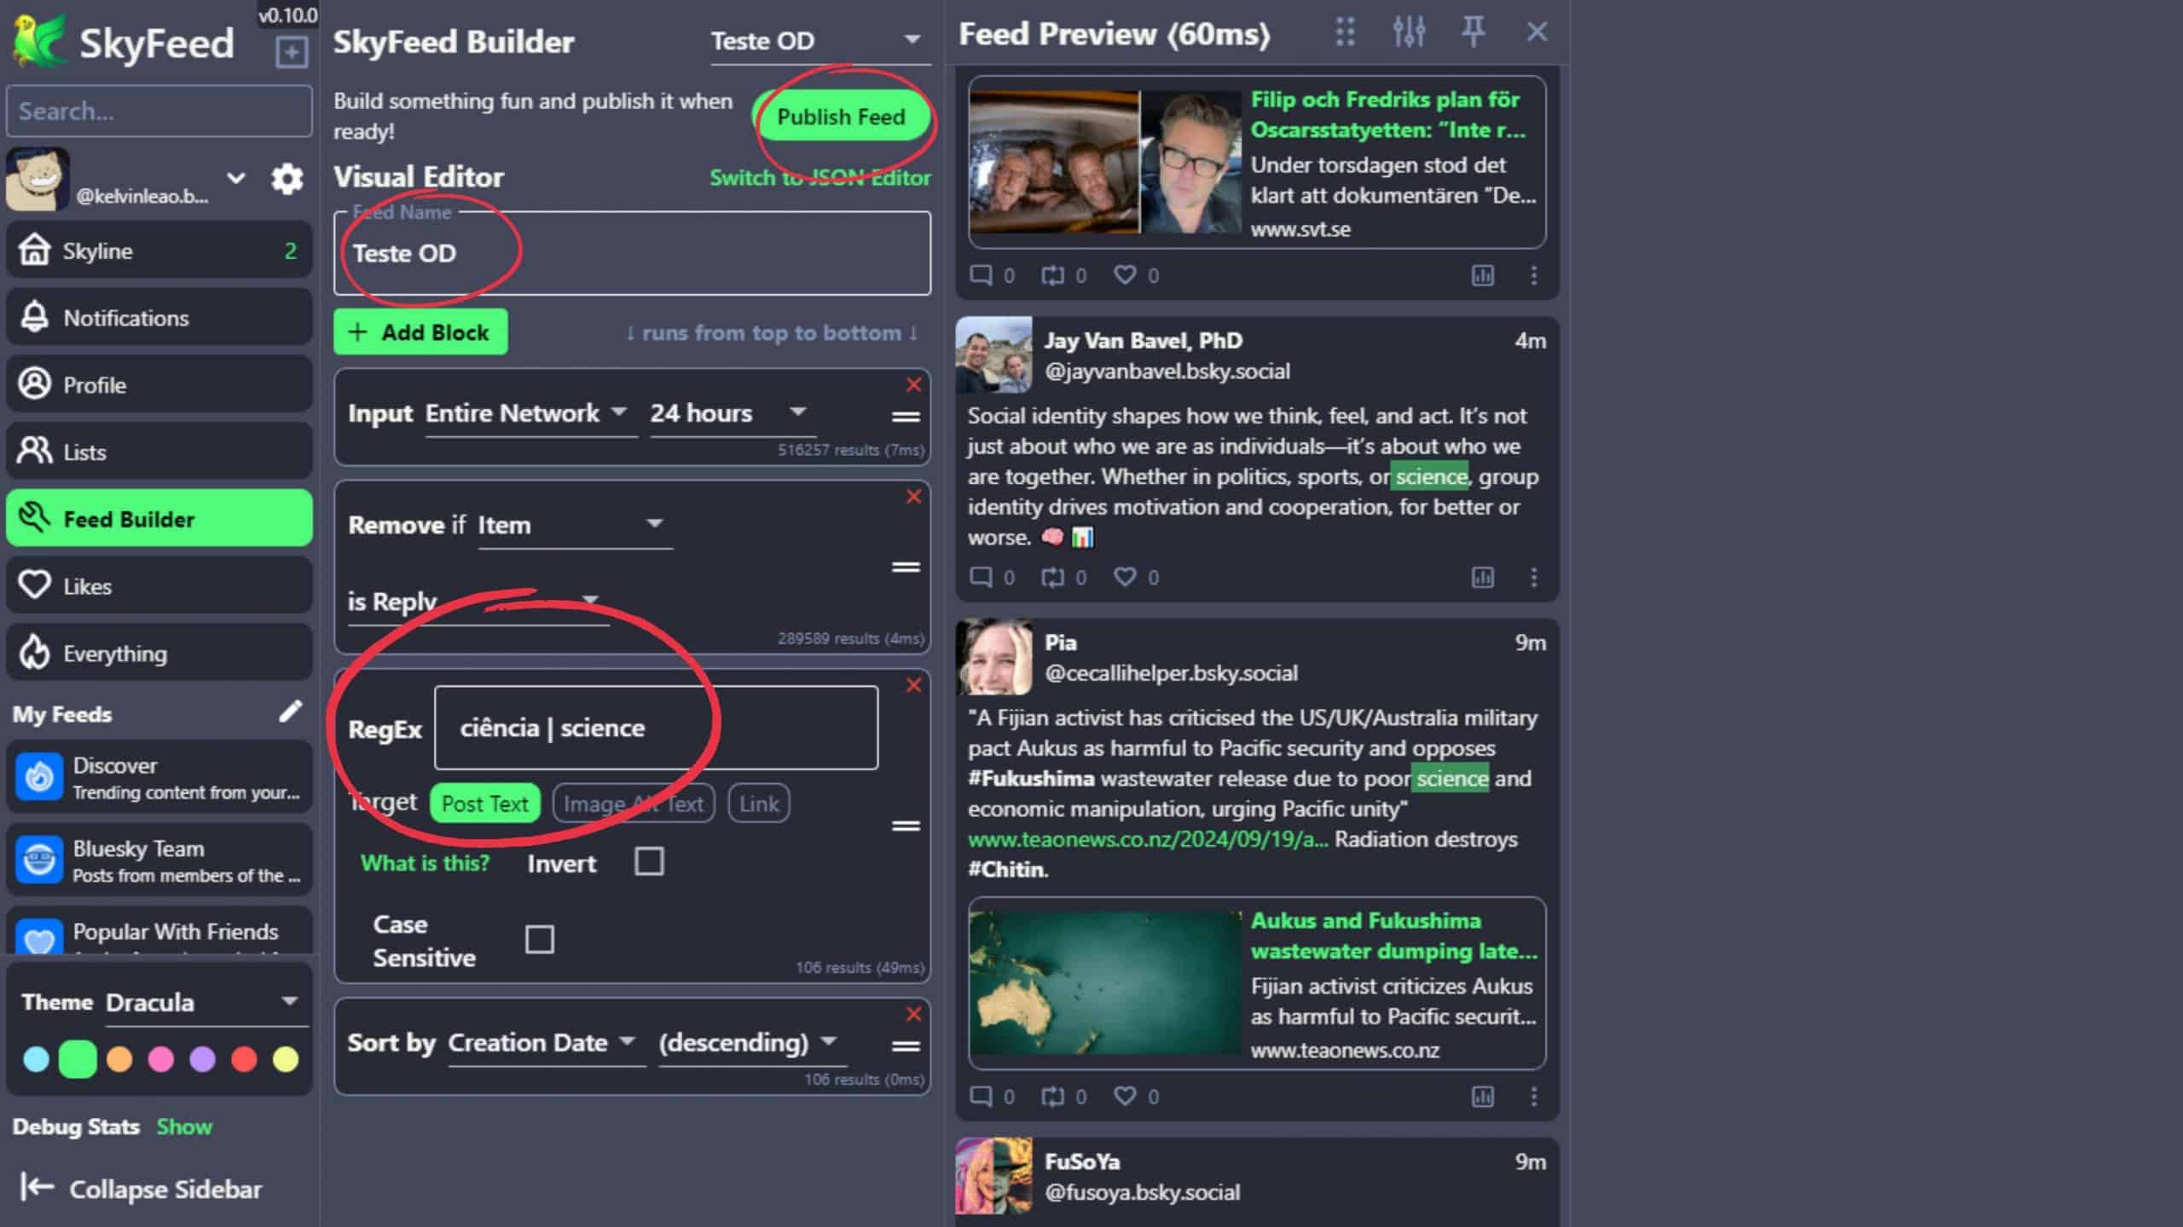Open the Remove if Item dropdown

574,525
